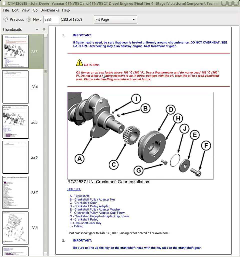Click legend entry 'E - Crankshaft Pulley Adapter Washer'

(95, 209)
